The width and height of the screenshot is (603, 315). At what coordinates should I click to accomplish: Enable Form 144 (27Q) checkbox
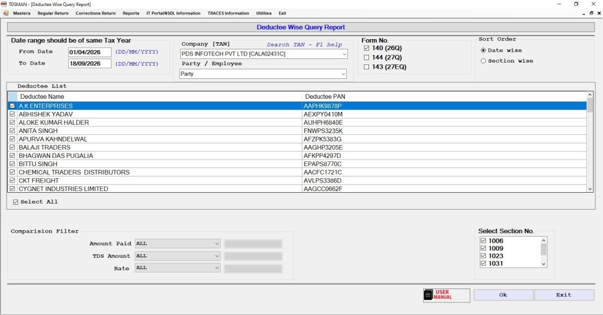[x=367, y=57]
